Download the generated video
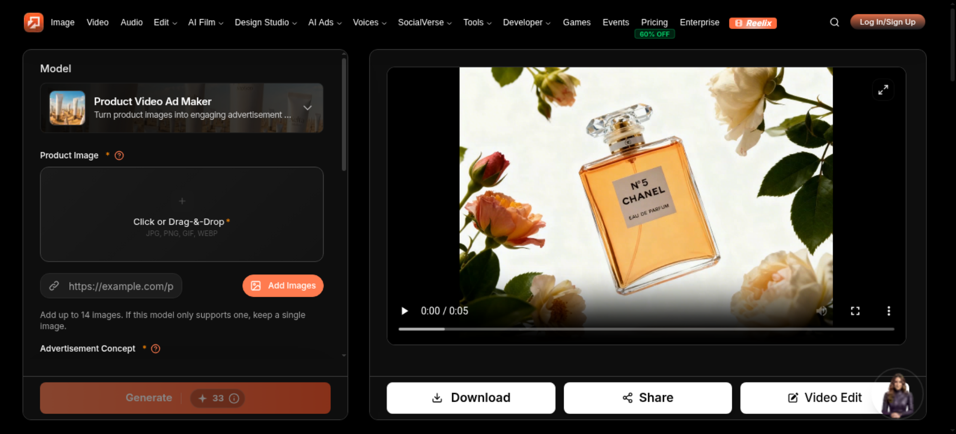 pos(471,398)
